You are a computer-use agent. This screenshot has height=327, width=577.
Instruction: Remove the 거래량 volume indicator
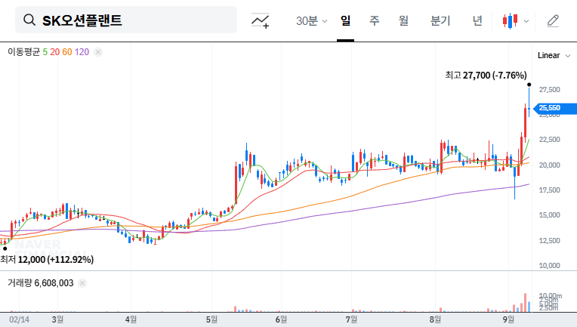coord(82,283)
